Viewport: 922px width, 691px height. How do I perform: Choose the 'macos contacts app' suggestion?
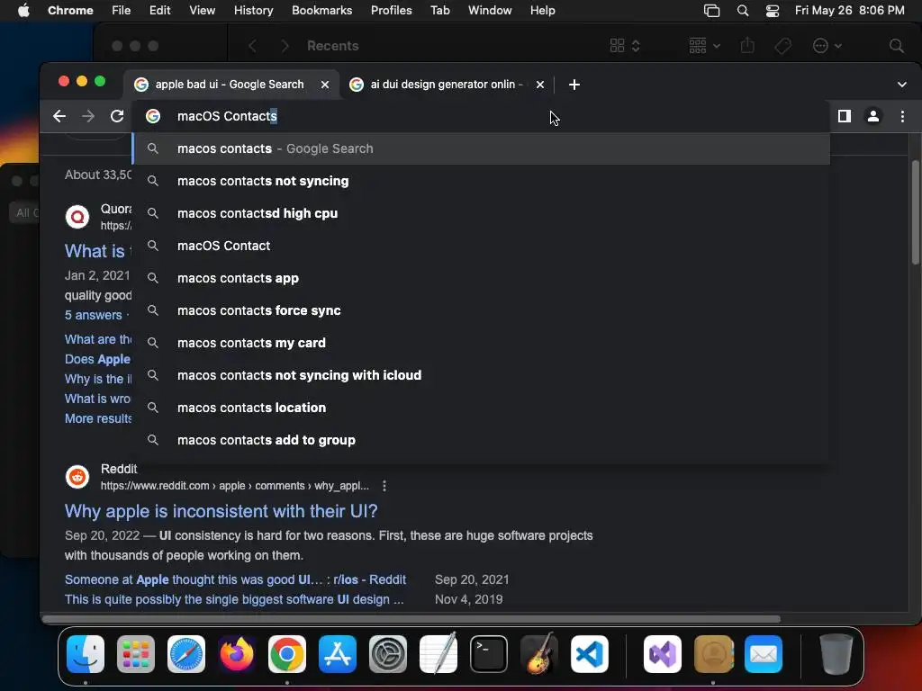(481, 278)
